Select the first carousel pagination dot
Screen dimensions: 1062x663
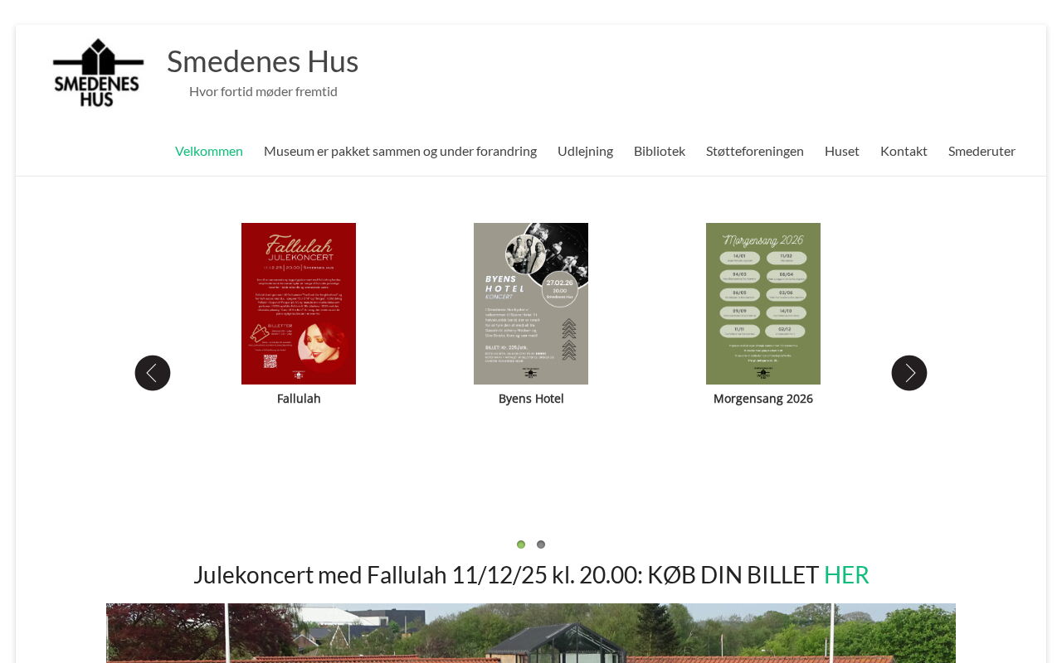point(521,544)
